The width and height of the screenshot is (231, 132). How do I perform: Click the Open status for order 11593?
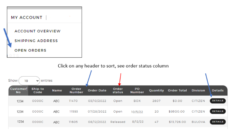[118, 112]
